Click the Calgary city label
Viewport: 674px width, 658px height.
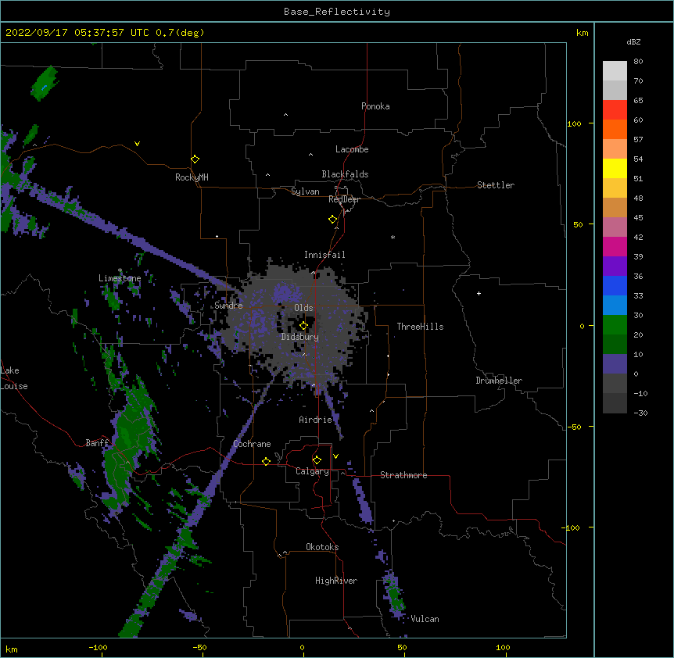(x=312, y=471)
